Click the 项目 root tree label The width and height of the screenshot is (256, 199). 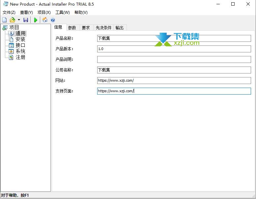(x=14, y=27)
